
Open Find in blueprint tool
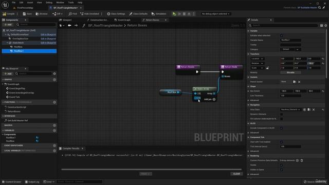(x=72, y=14)
